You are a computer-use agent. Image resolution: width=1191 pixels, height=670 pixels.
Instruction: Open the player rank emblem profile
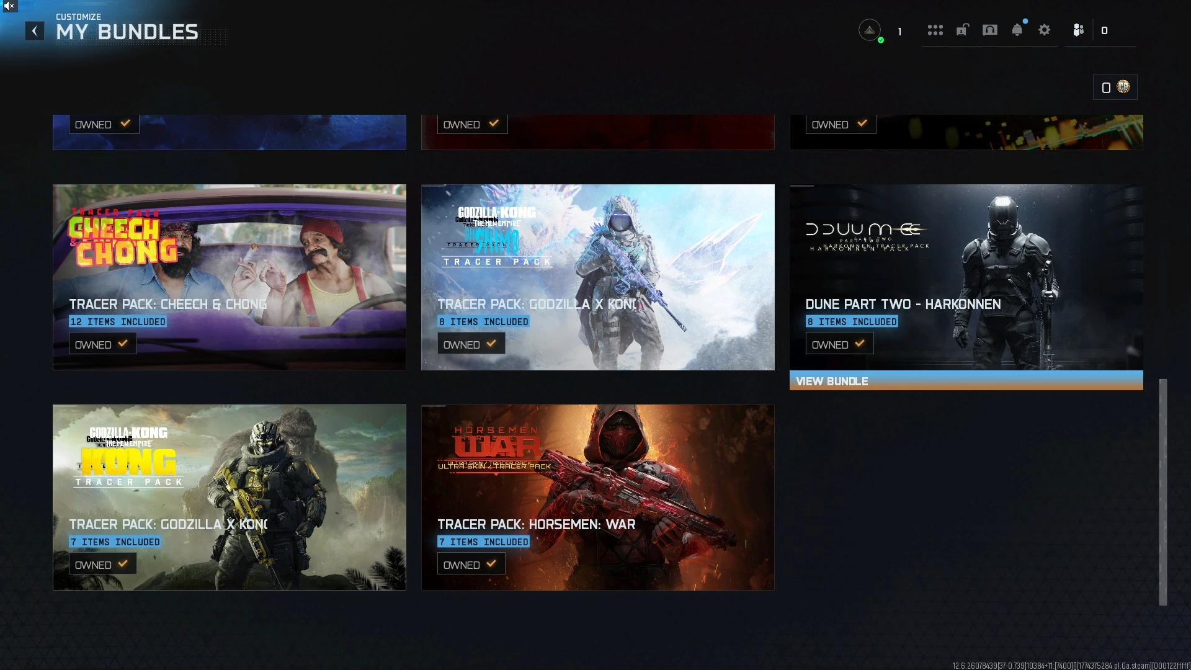(x=870, y=30)
